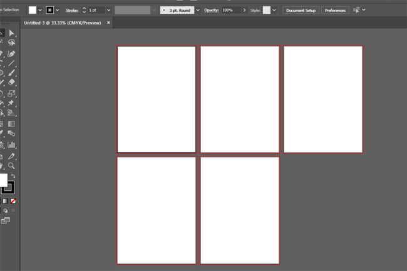Image resolution: width=407 pixels, height=271 pixels.
Task: Click the Style swatch in control bar
Action: click(266, 10)
